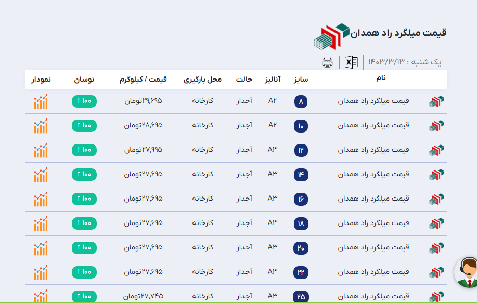Select the size 18 number badge
The height and width of the screenshot is (303, 477).
coord(301,223)
